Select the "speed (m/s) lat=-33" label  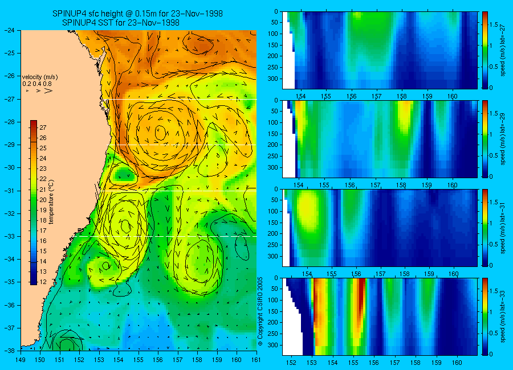pyautogui.click(x=503, y=316)
